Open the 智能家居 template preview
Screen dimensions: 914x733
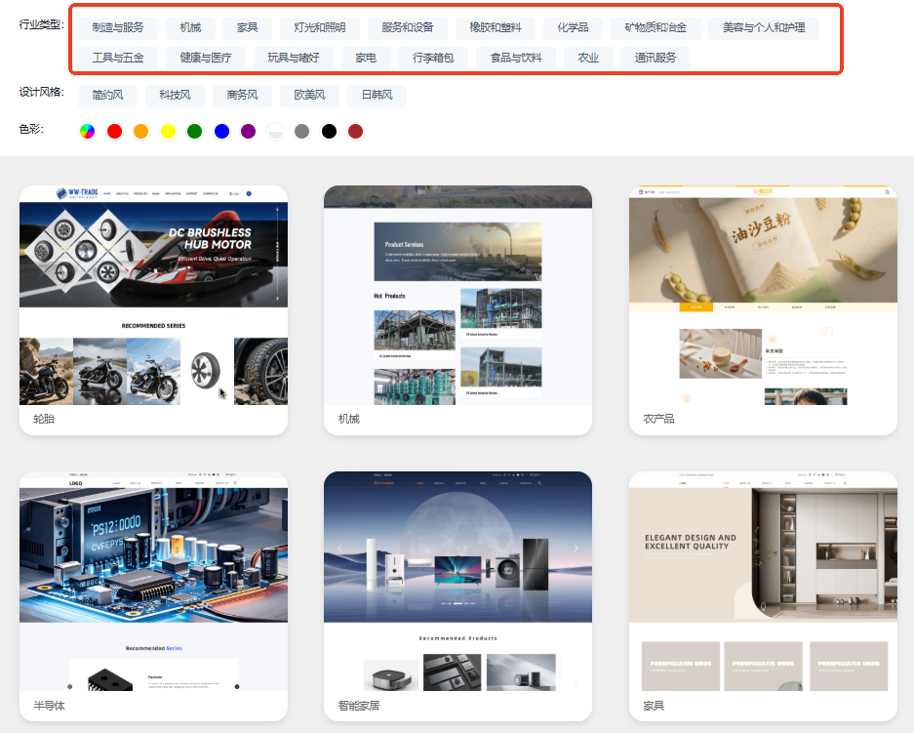click(457, 583)
